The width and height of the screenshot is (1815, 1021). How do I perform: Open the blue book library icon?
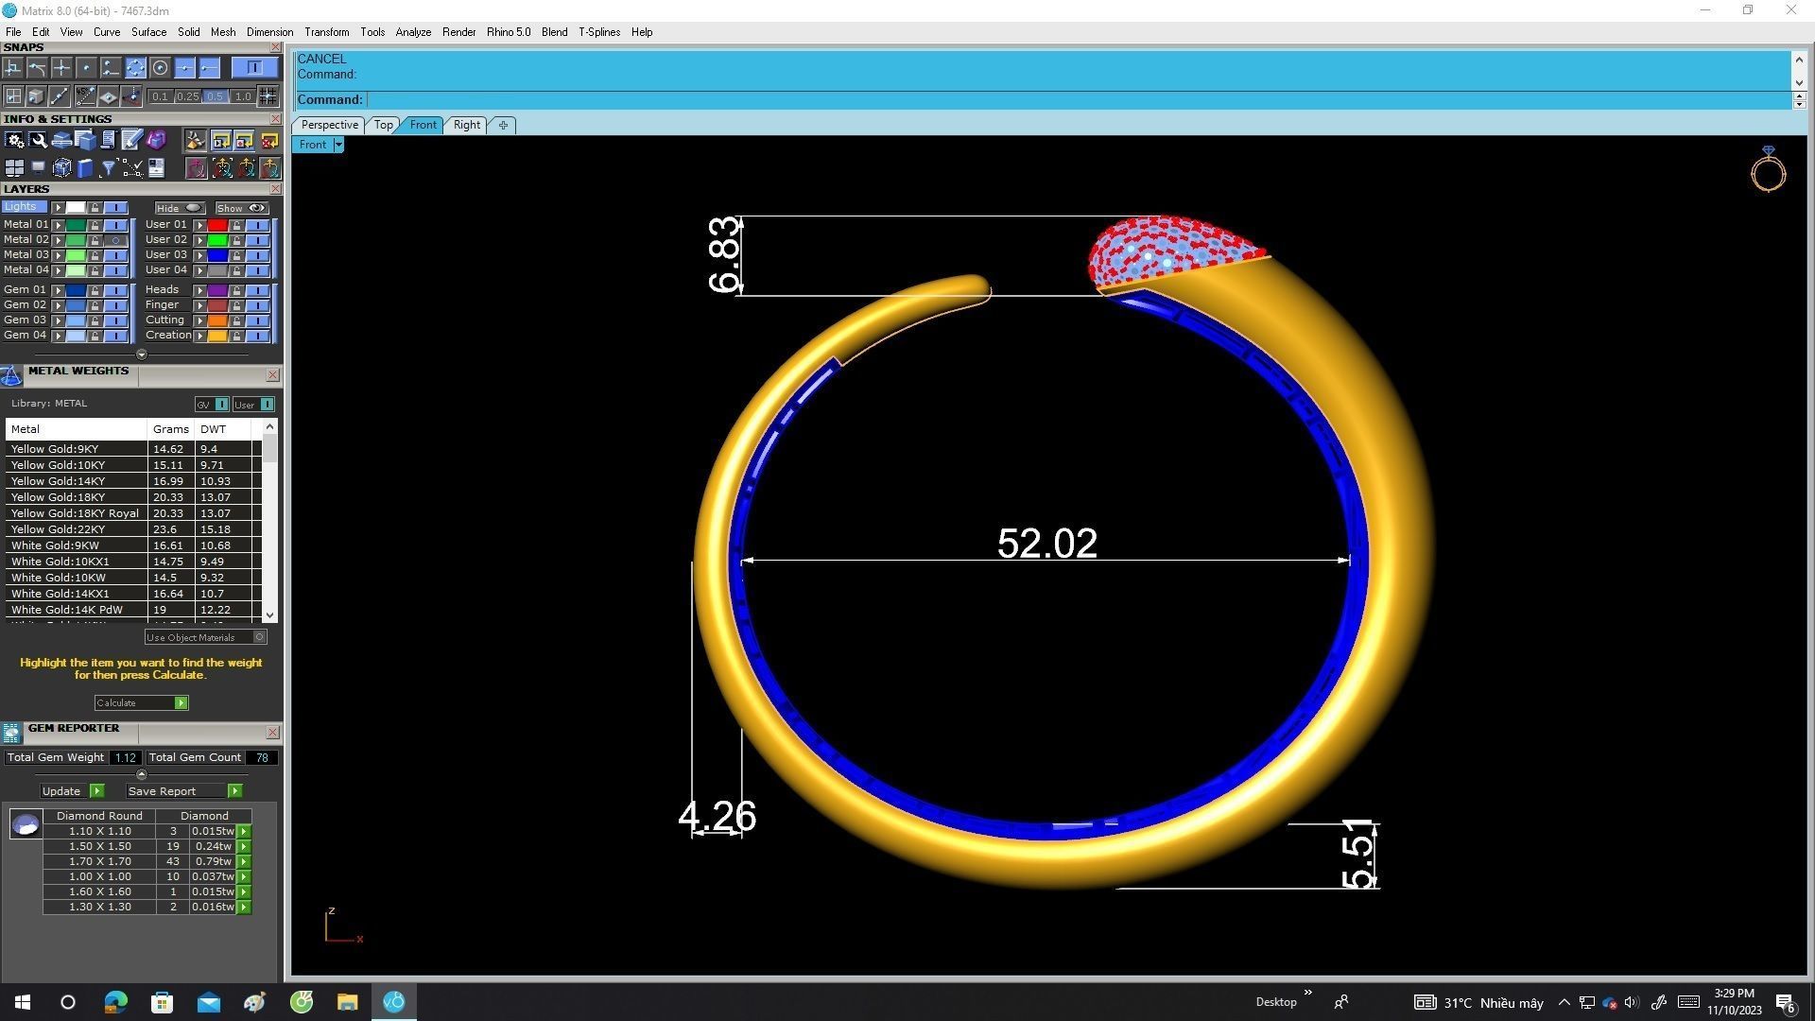click(x=85, y=168)
